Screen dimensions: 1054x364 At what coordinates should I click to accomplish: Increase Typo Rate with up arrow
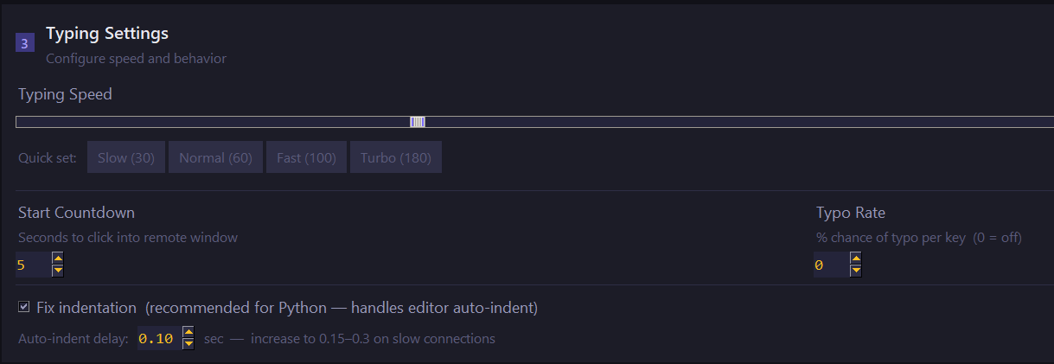click(x=855, y=259)
